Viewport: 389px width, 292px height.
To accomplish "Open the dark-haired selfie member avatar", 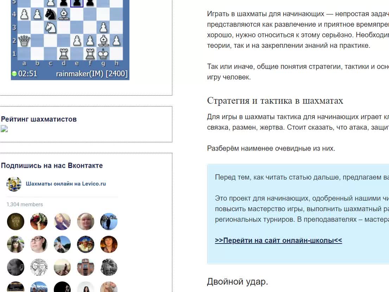I will [62, 222].
